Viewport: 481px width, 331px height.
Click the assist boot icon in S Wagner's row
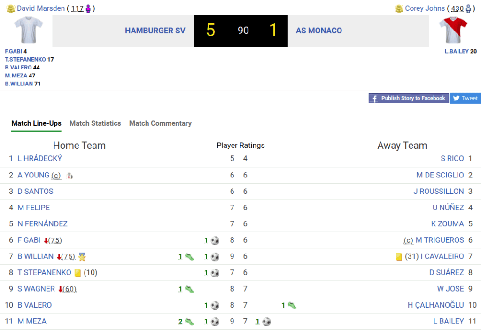tap(189, 289)
